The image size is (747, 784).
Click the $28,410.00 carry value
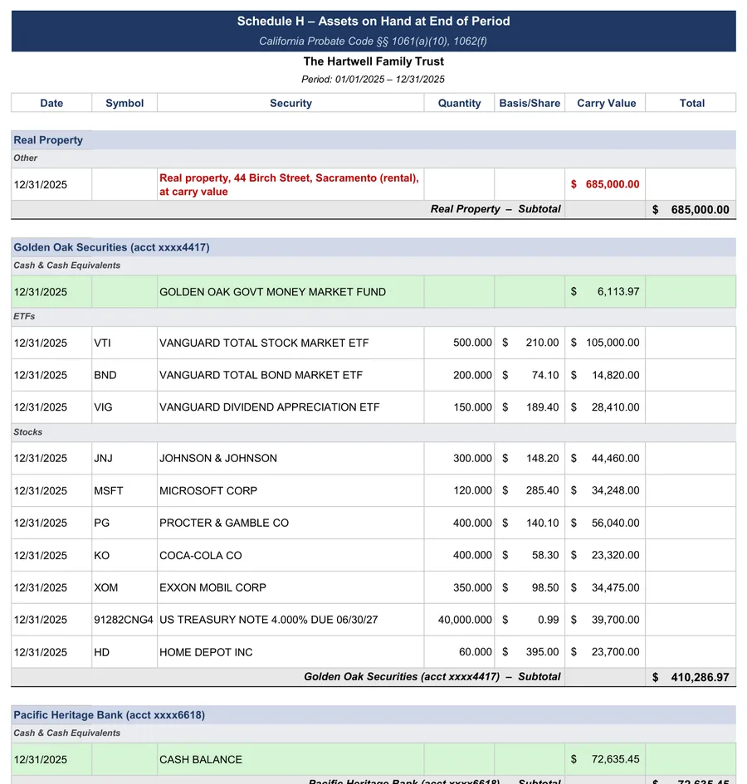(x=605, y=407)
